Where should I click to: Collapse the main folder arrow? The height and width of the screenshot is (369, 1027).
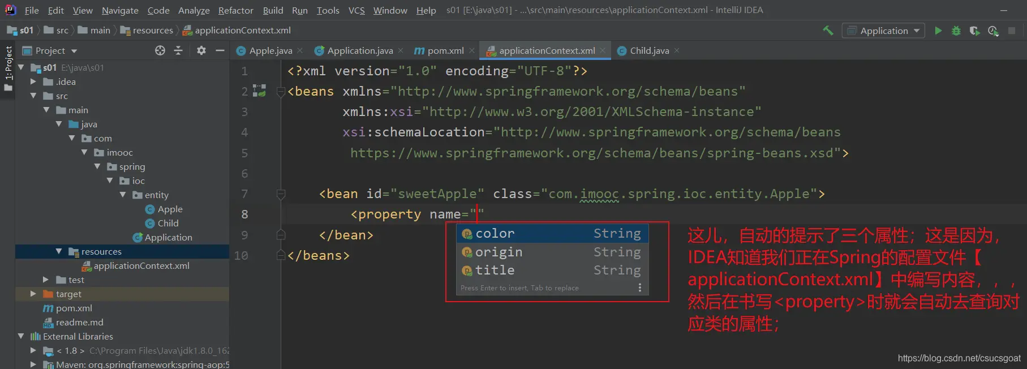pos(46,110)
